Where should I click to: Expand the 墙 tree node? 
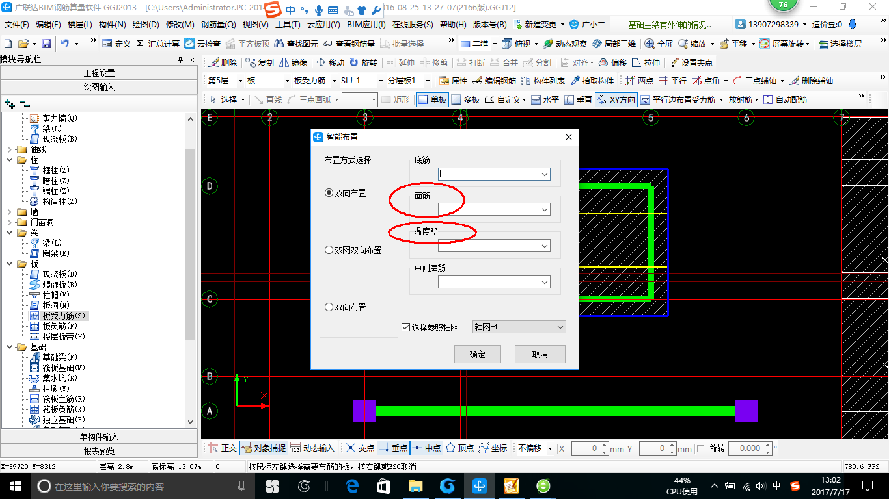point(10,212)
